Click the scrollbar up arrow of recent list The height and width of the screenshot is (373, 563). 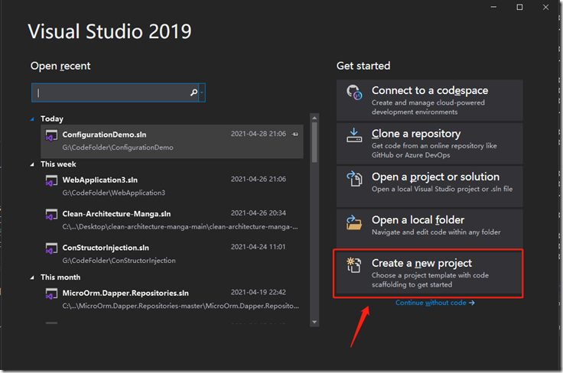point(314,118)
